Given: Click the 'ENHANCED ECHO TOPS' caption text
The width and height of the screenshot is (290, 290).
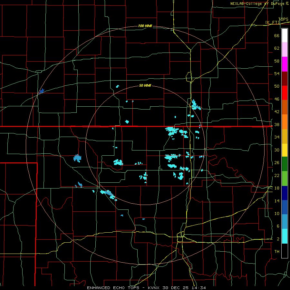Looking at the screenshot, I should 113,288.
